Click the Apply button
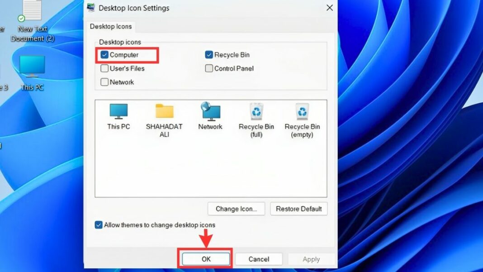The image size is (483, 272). (311, 259)
